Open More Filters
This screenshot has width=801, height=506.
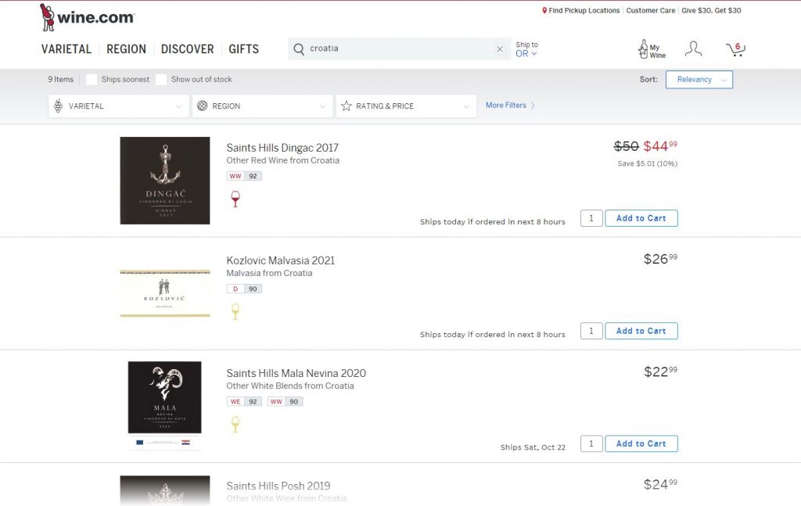pos(510,105)
